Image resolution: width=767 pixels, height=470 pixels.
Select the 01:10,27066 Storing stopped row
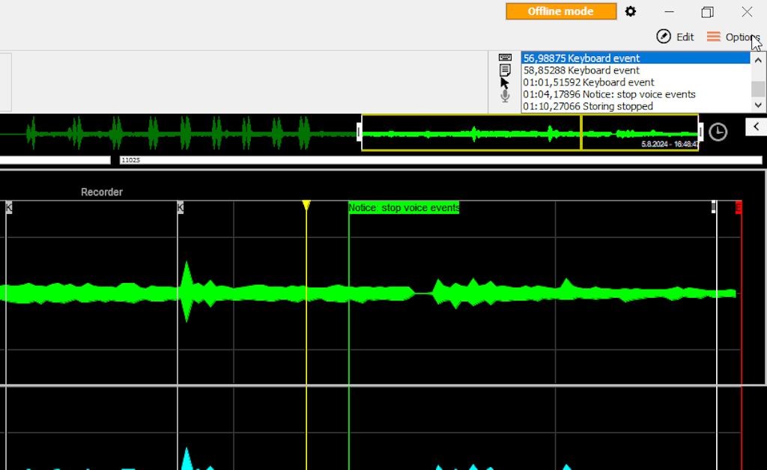636,106
